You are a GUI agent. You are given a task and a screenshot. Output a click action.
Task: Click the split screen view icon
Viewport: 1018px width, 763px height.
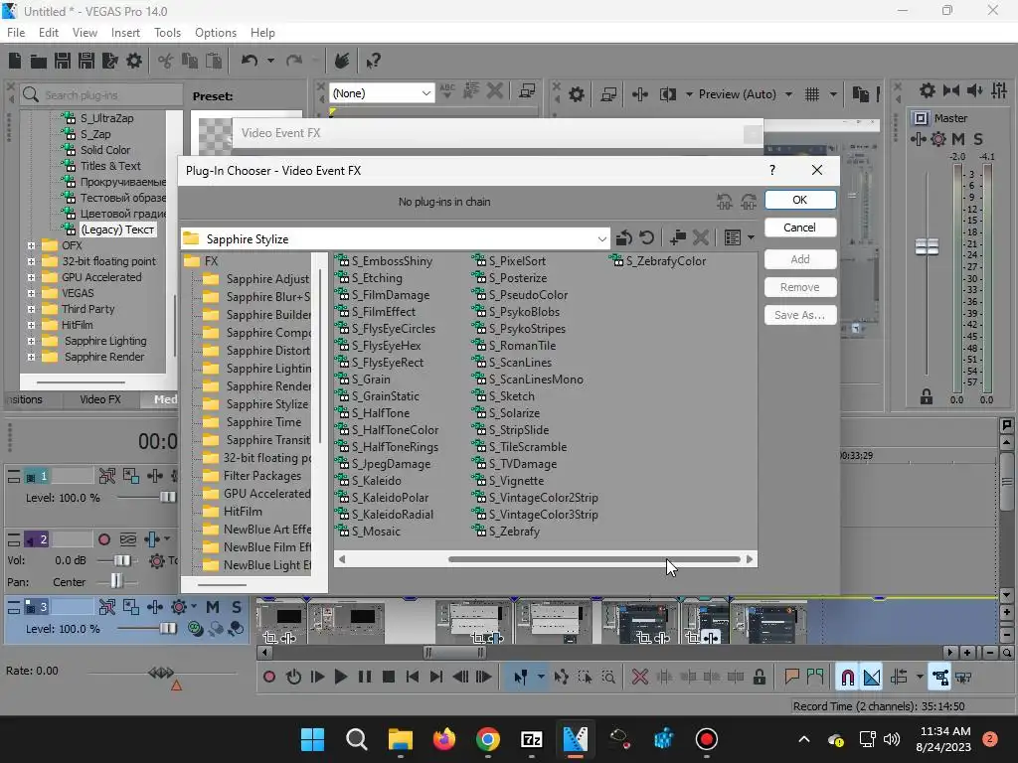(667, 94)
